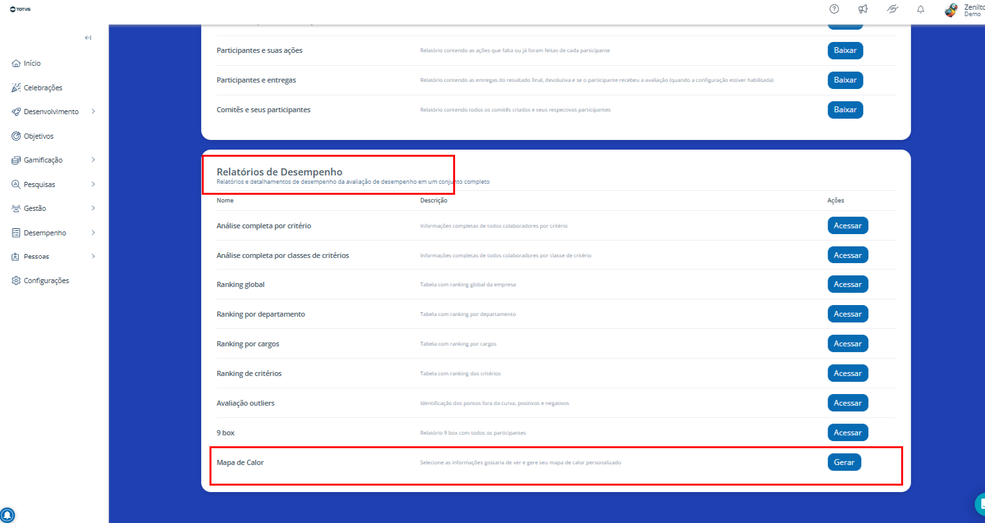Click Acessar for Ranking global
The height and width of the screenshot is (523, 985).
[x=848, y=284]
